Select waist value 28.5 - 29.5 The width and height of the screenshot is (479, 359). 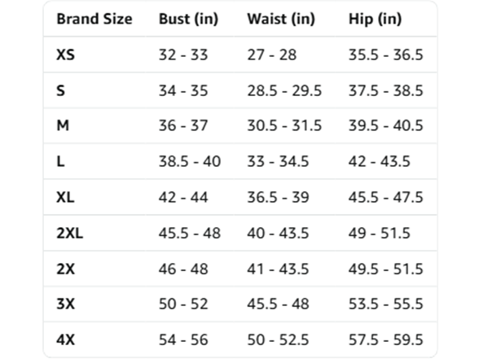[284, 90]
